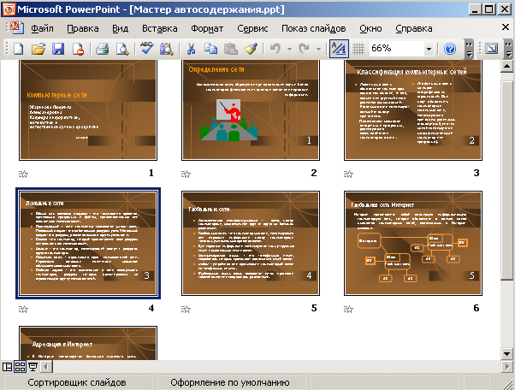Open the Файл menu
515x390 pixels.
(x=42, y=28)
